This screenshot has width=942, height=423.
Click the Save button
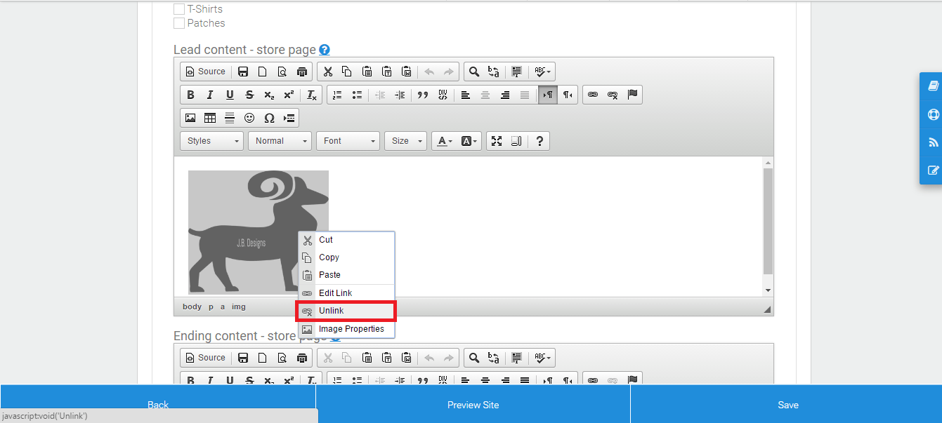(788, 405)
